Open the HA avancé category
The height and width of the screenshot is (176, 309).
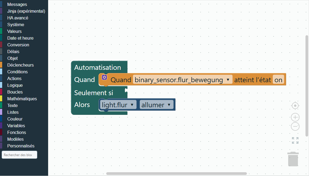point(24,18)
